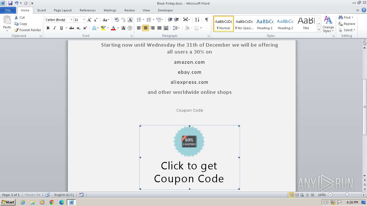Set alignment to Align Left

point(139,28)
